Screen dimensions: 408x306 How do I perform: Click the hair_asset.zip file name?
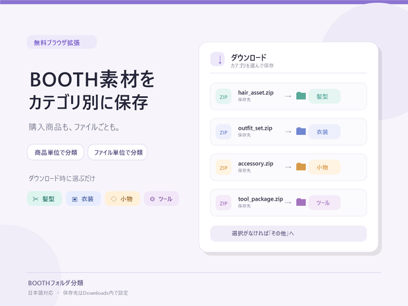click(255, 93)
